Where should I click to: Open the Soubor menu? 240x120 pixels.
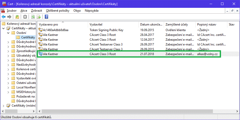tap(12, 11)
